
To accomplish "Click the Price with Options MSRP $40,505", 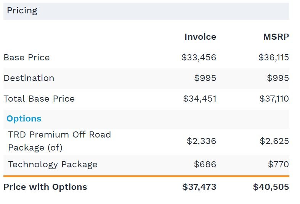I will tap(271, 187).
